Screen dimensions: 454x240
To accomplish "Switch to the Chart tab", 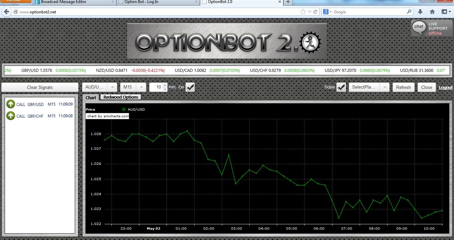I will (91, 98).
